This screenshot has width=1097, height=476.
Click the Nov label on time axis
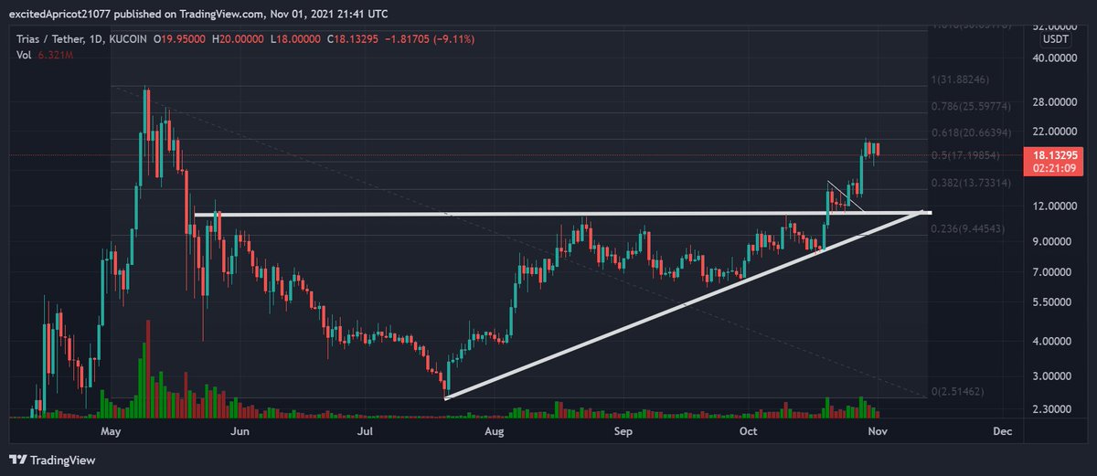(x=877, y=430)
